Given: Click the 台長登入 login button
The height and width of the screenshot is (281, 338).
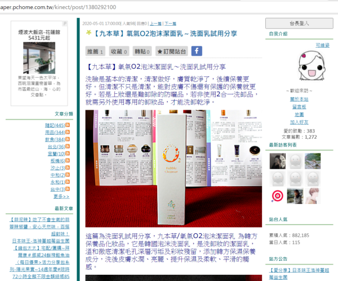Looking at the screenshot, I should 299,23.
